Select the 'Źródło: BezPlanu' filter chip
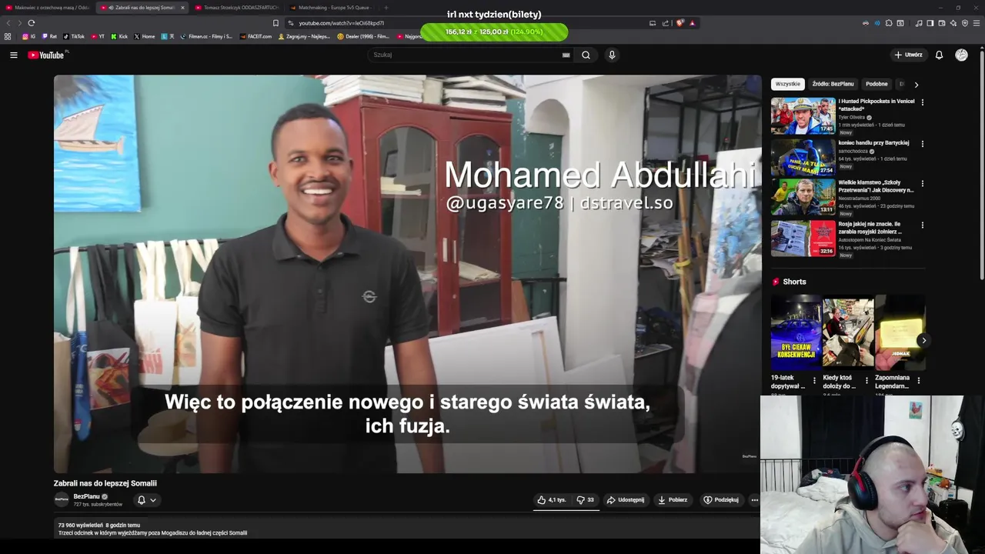 (833, 84)
